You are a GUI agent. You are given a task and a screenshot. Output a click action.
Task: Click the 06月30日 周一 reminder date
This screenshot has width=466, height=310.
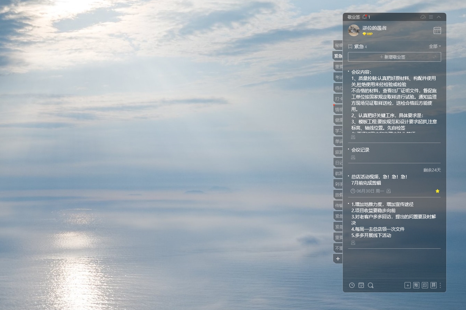pyautogui.click(x=370, y=191)
